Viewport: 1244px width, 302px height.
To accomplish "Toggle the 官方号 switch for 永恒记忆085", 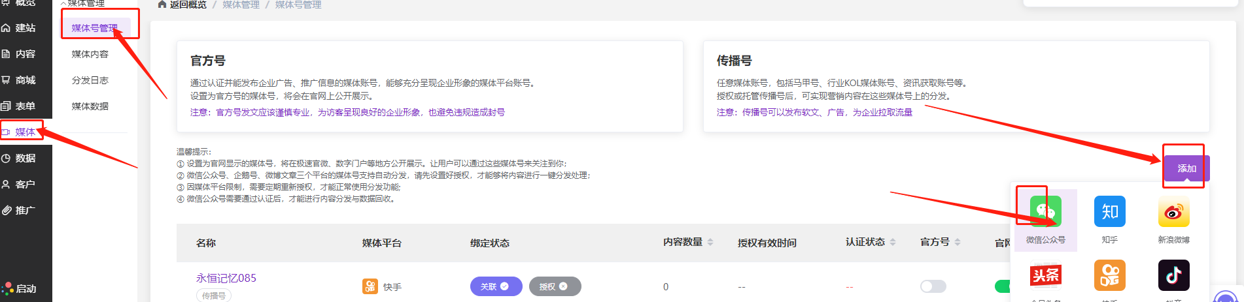I will tap(933, 286).
